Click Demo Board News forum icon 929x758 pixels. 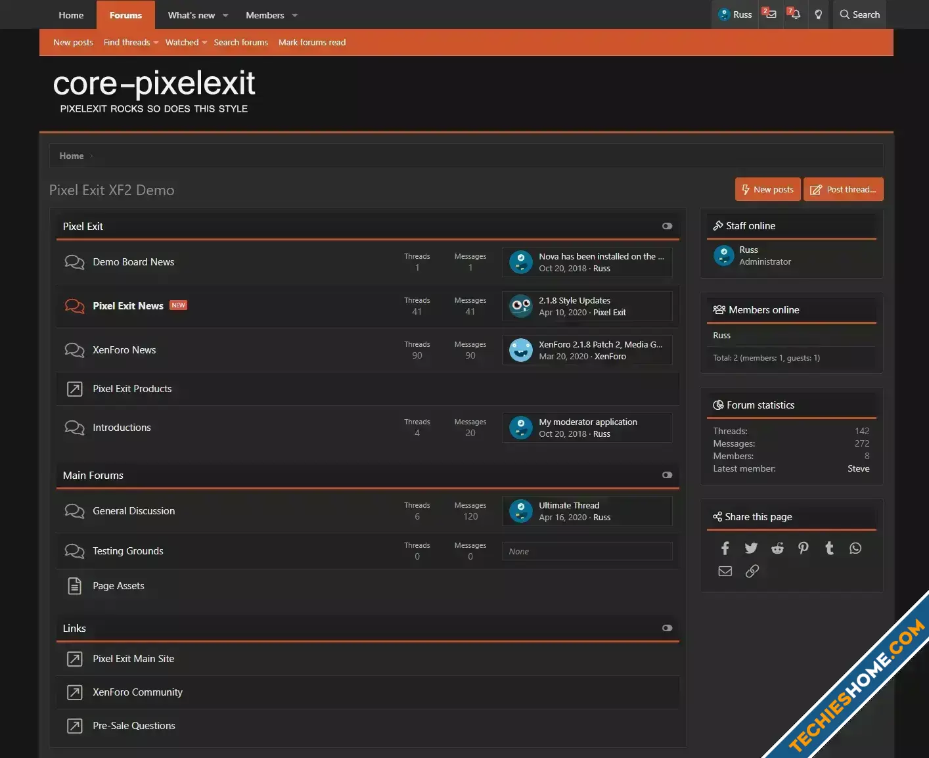[x=74, y=262]
